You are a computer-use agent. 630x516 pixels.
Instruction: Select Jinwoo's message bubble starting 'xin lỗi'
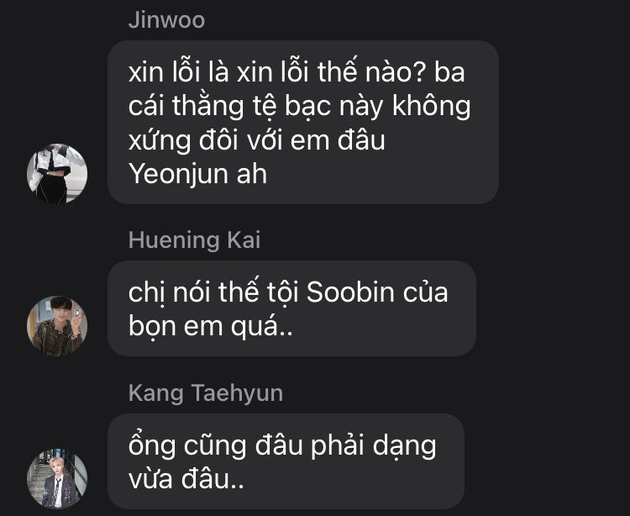click(303, 122)
